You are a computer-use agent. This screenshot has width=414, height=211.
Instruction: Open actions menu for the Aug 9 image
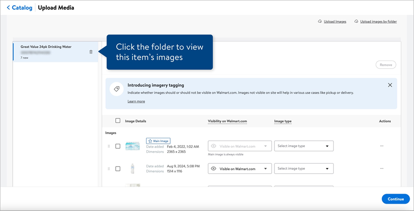click(382, 168)
